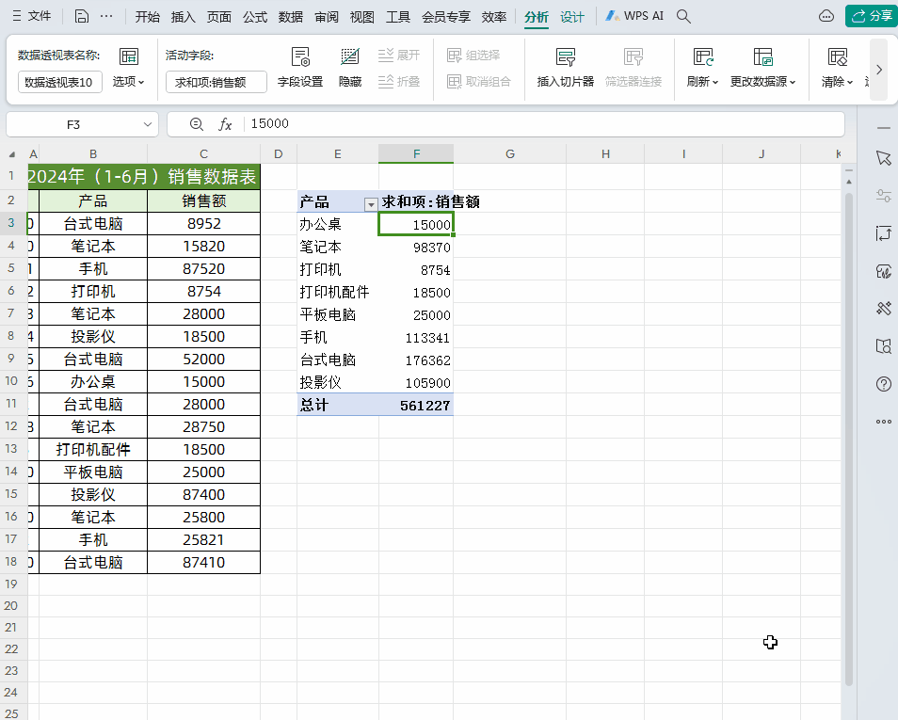Open the 效率 tab
Viewport: 898px width, 720px height.
493,17
